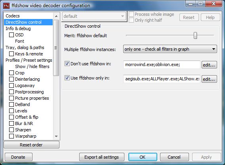Open Info & debug page
This screenshot has width=225, height=165.
pyautogui.click(x=18, y=28)
